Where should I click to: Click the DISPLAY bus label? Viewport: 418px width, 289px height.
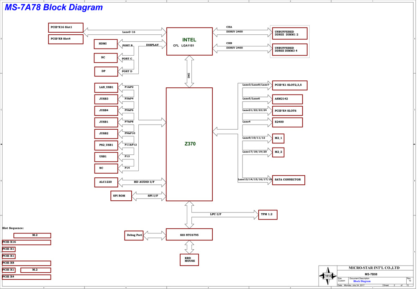(x=153, y=45)
